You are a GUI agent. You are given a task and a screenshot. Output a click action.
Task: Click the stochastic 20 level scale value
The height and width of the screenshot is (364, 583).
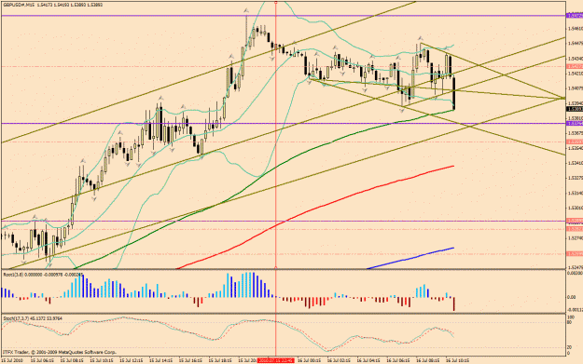click(569, 347)
